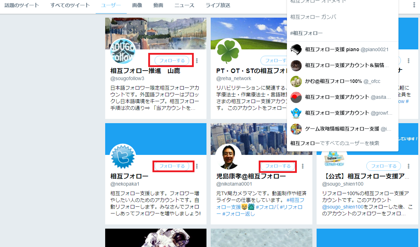Select 相互フォロー支援アカウント @growf suggestion

(343, 113)
